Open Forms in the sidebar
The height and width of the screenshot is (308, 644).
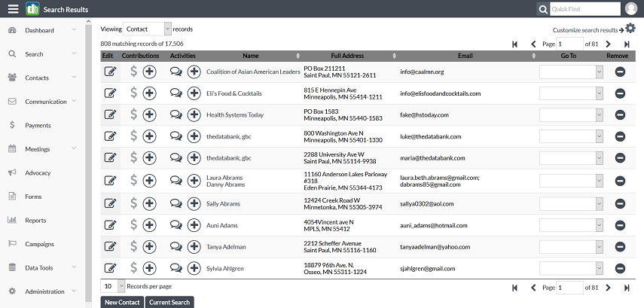pos(33,197)
